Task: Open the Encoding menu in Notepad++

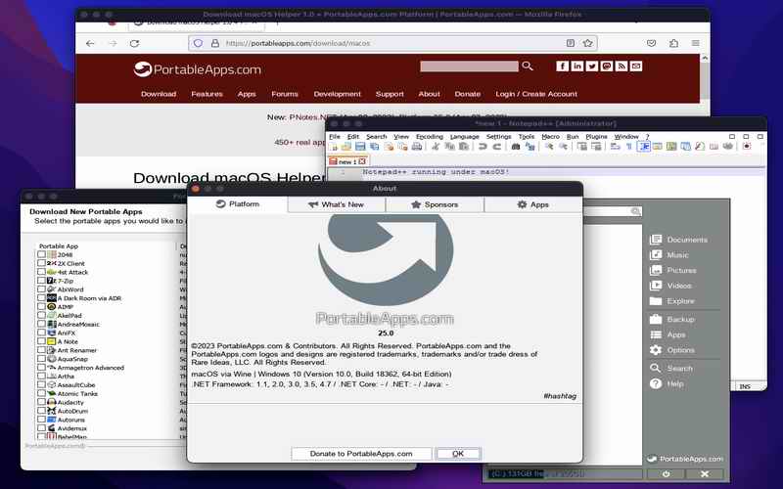Action: tap(429, 136)
